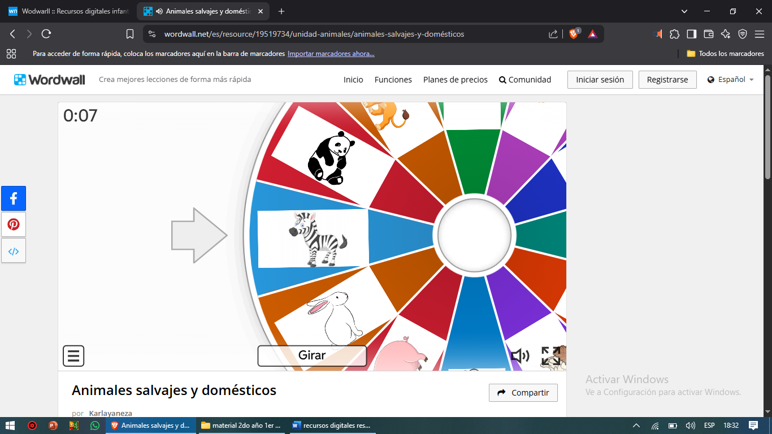This screenshot has height=434, width=772.
Task: Switch to the Wodwarll Recursos digitales tab
Action: (71, 11)
